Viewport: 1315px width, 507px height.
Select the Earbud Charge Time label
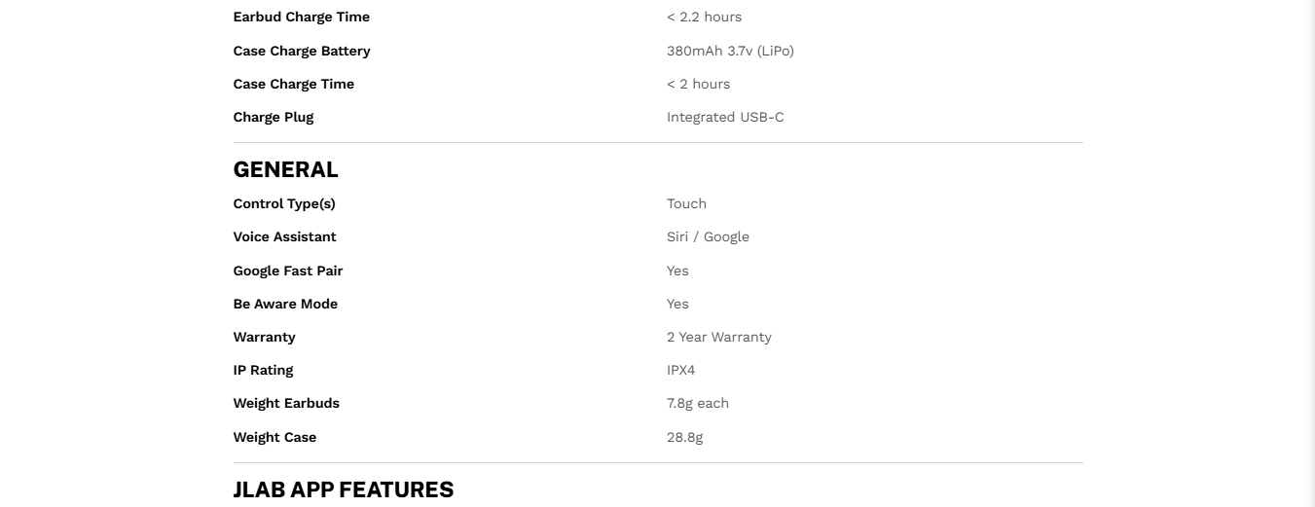pos(301,18)
